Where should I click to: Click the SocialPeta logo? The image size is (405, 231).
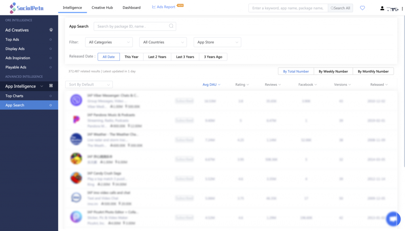[26, 8]
